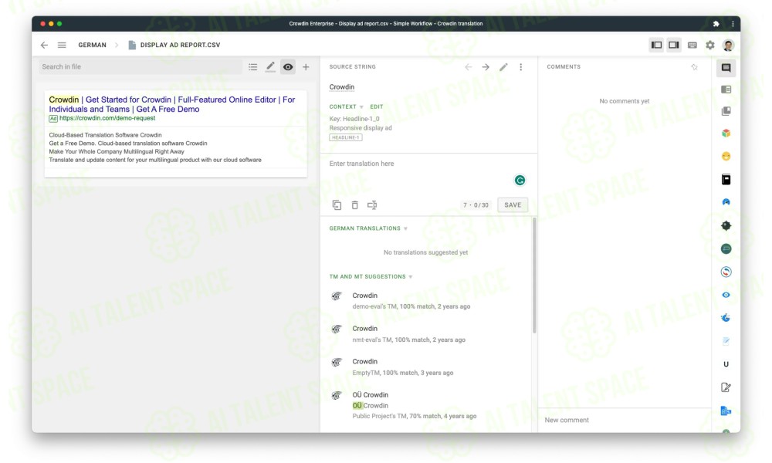772x463 pixels.
Task: Open the user profile avatar
Action: tap(728, 45)
